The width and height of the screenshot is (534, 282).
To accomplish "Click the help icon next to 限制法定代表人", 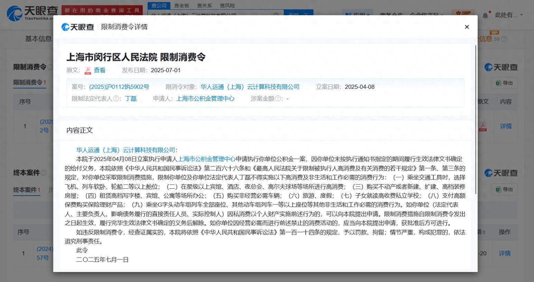I will (116, 98).
